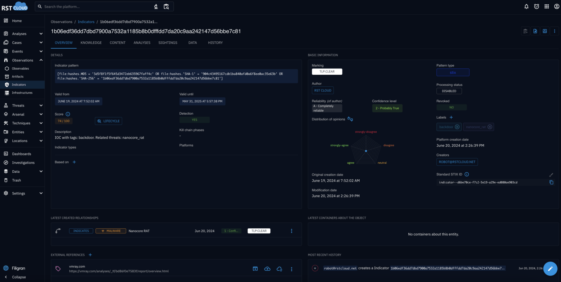This screenshot has width=561, height=282.
Task: Open the KNOWLEDGE tab
Action: (91, 43)
